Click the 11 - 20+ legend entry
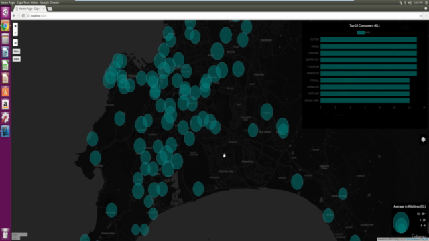The height and width of the screenshot is (241, 429). click(421, 214)
